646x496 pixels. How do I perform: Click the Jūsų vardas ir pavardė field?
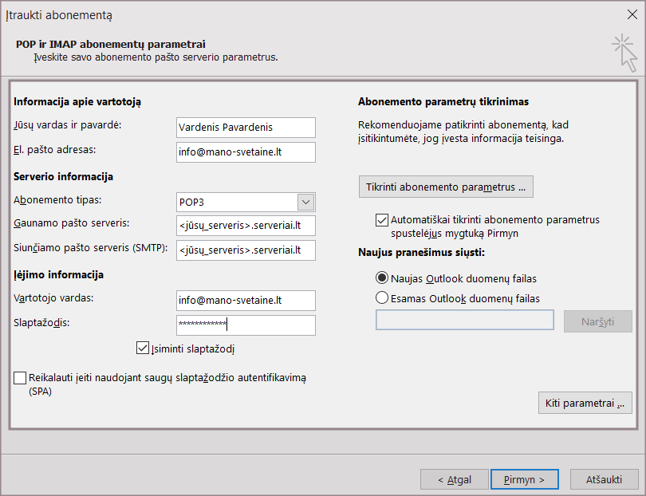(x=246, y=128)
